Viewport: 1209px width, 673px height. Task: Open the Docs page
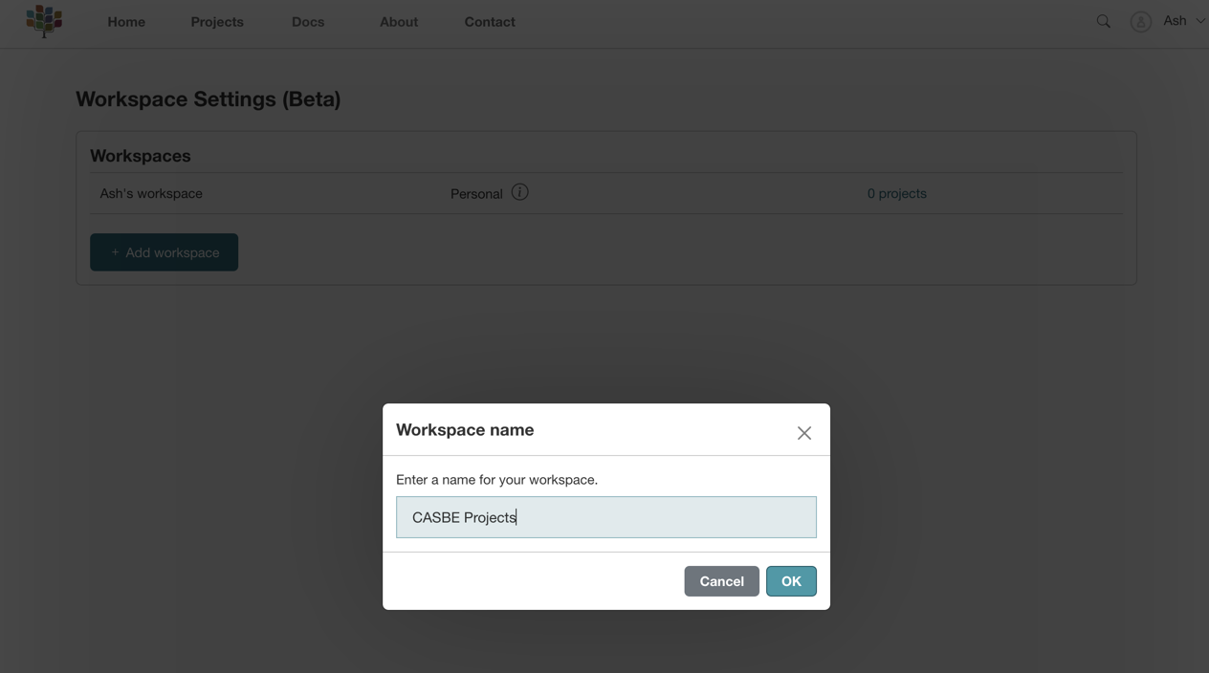(x=308, y=22)
